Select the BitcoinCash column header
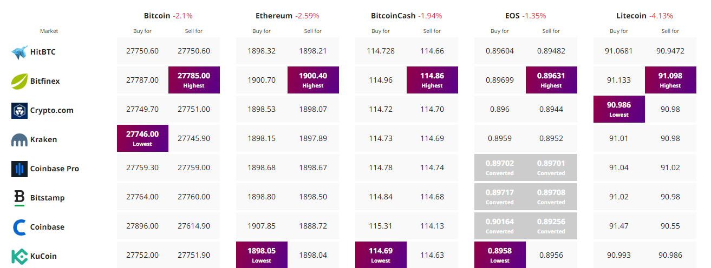 pyautogui.click(x=393, y=16)
